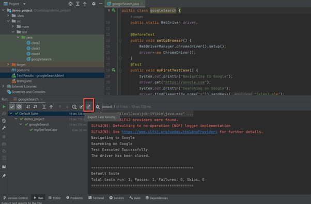Screen dimensions: 311x204
Task: Open Test Results - googleSearch.html file
Action: point(38,75)
